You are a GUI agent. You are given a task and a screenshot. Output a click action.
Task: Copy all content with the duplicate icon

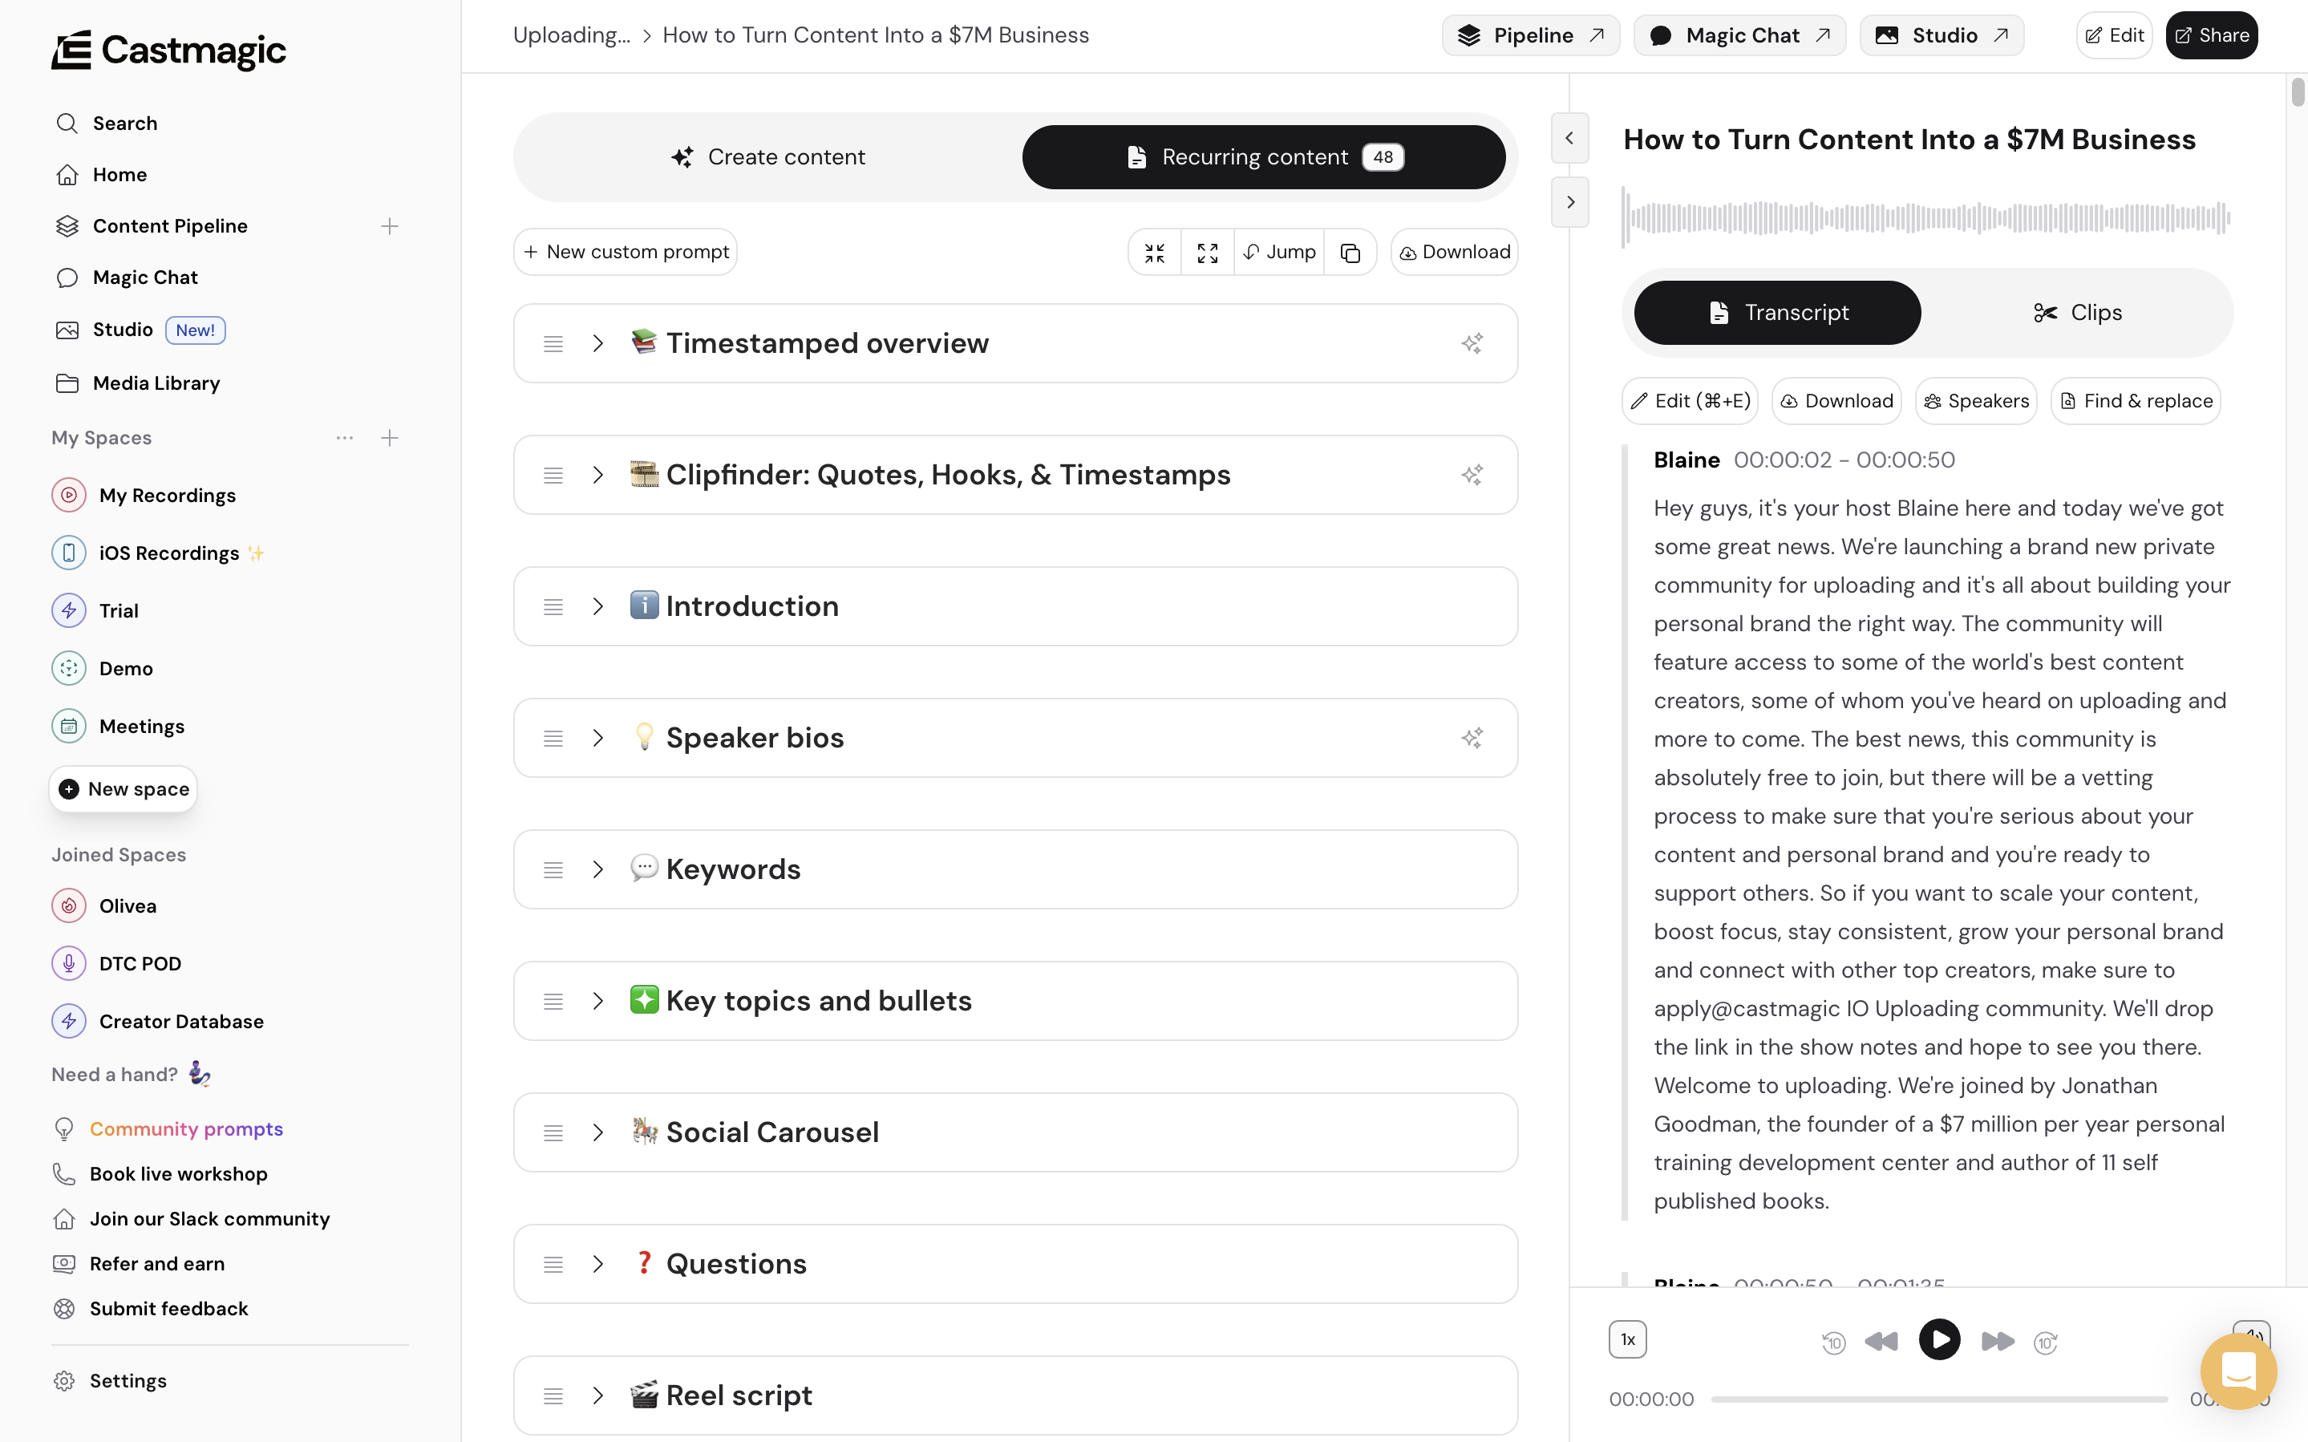[1350, 253]
